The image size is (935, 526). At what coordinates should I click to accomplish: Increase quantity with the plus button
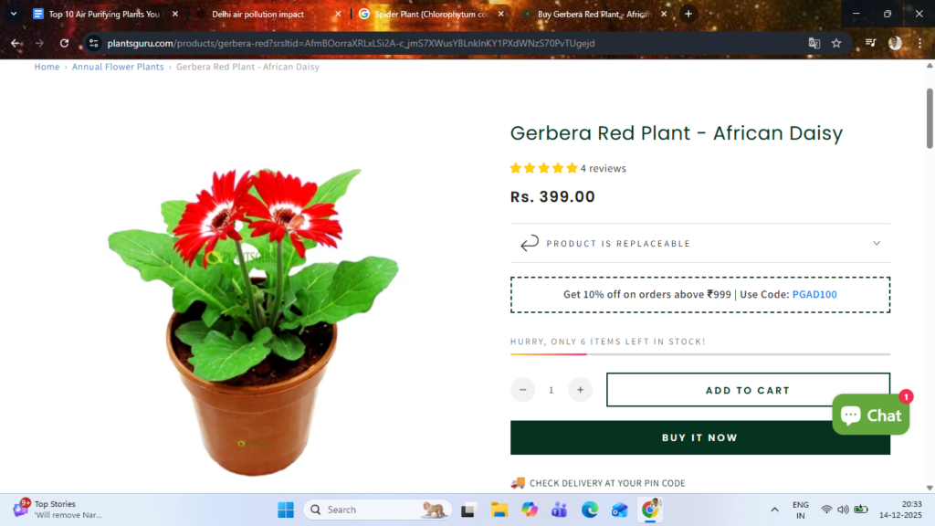point(580,390)
